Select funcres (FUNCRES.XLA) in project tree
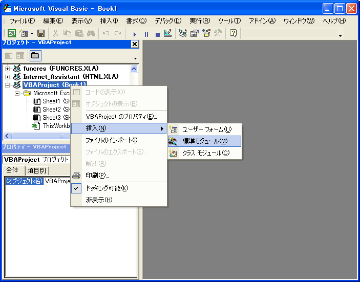The image size is (360, 282). (61, 69)
